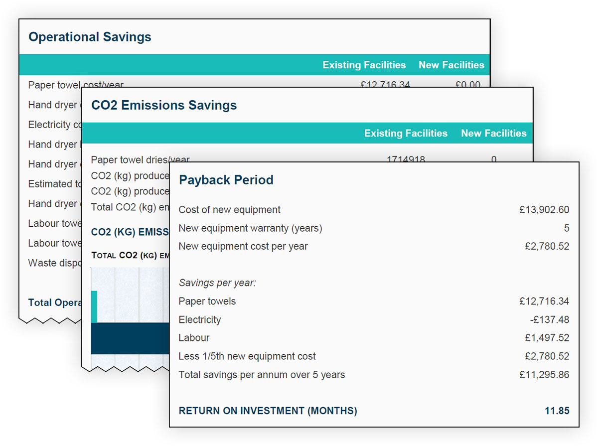Viewport: 598px width, 446px height.
Task: Click the dark navy CO2 chart bar
Action: tap(130, 338)
